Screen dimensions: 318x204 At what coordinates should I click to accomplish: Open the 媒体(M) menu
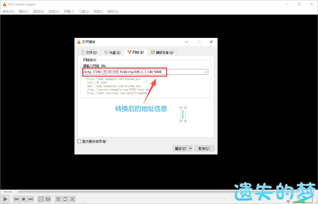pos(8,12)
